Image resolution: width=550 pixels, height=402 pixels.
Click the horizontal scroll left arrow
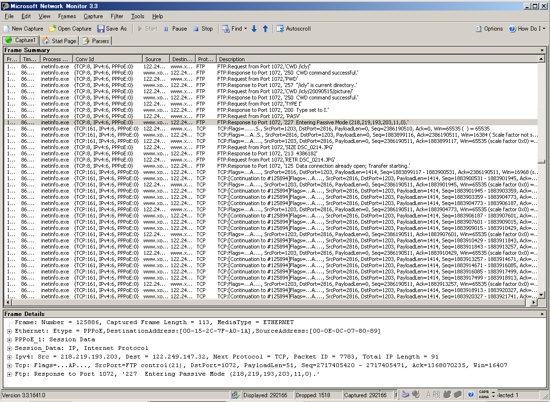point(8,302)
